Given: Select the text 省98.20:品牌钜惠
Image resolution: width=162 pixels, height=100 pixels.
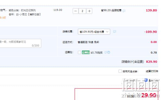Looking at the screenshot, I should coord(111,10).
